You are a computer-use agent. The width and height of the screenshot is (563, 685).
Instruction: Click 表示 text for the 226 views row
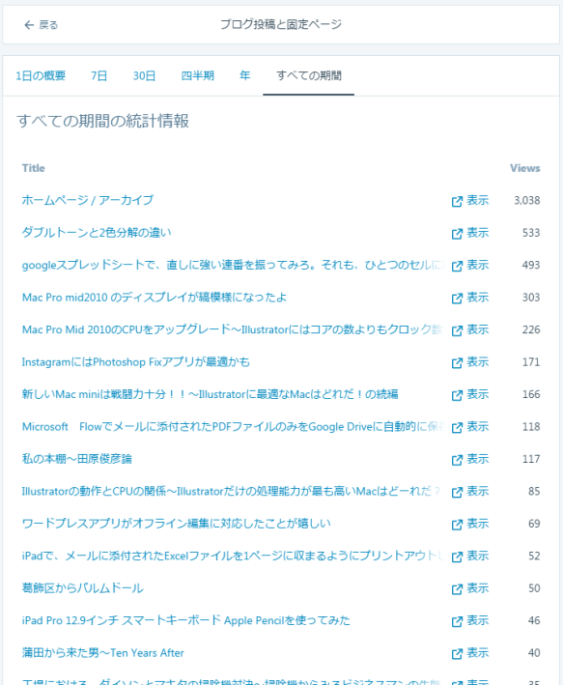tap(478, 329)
